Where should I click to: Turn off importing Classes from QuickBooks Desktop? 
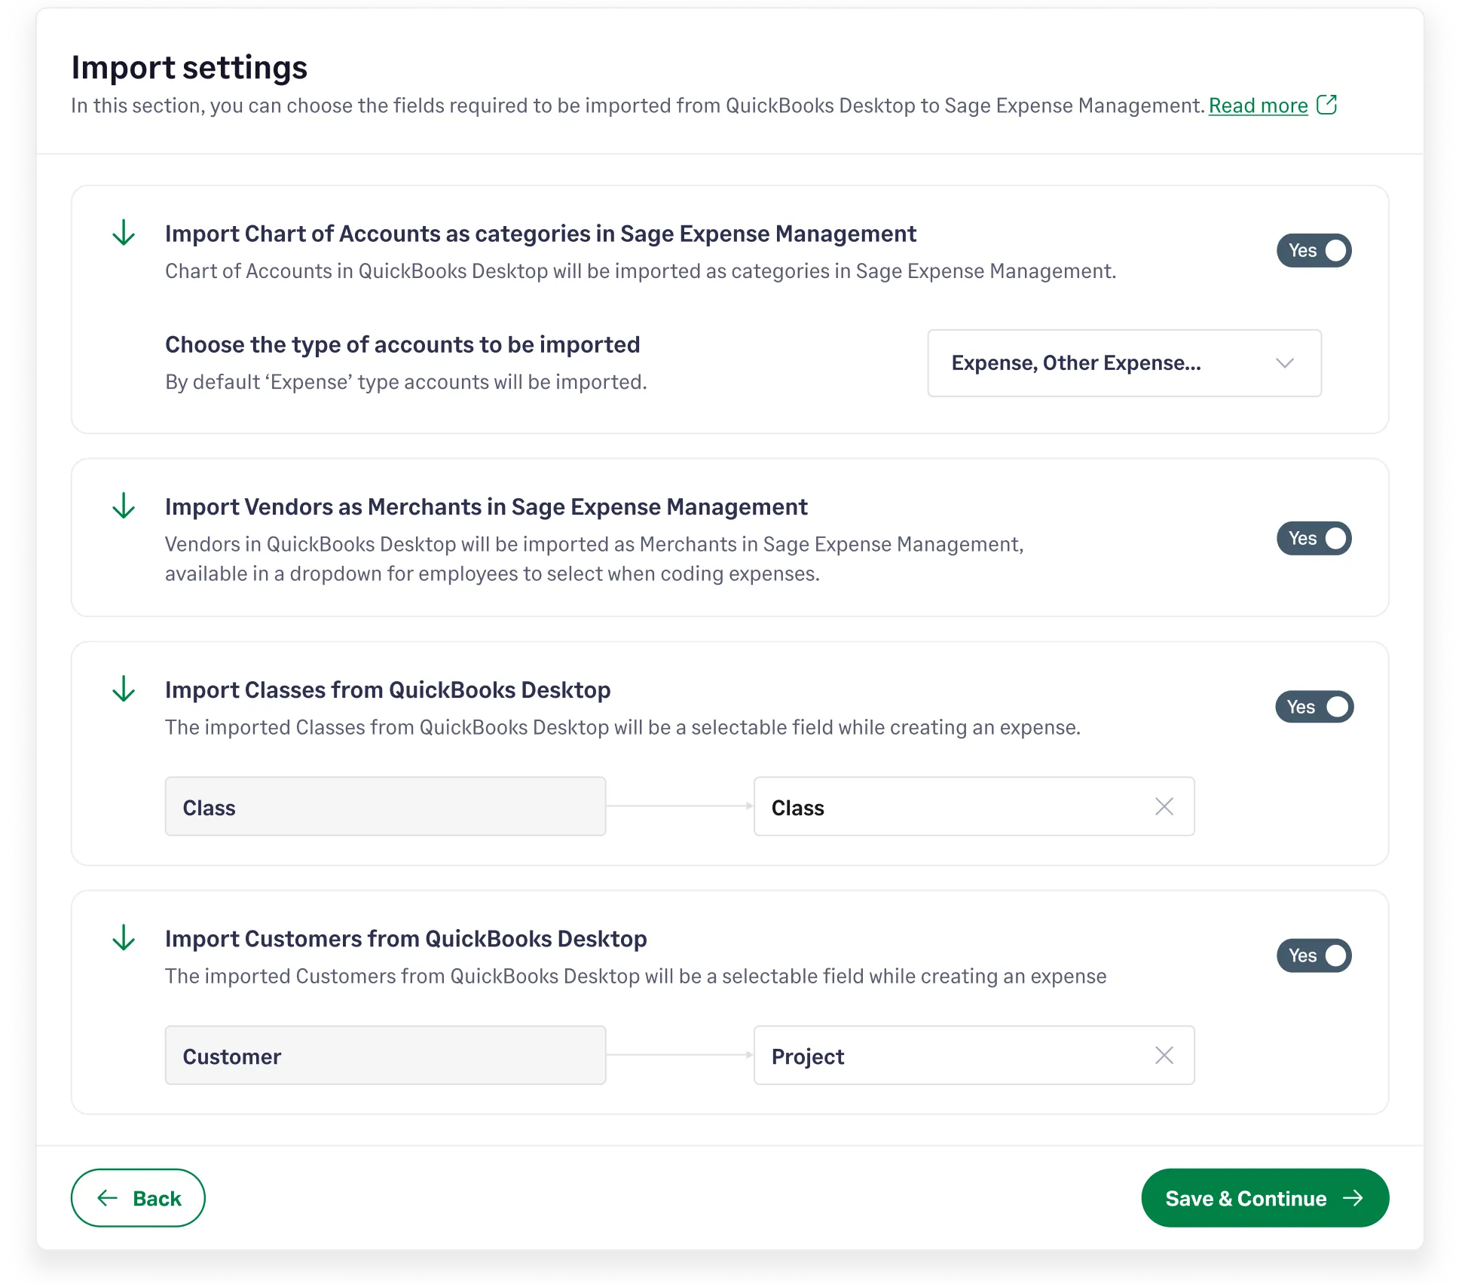[x=1314, y=707]
